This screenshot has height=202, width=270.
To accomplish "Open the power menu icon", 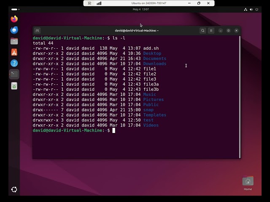I will (256, 9).
